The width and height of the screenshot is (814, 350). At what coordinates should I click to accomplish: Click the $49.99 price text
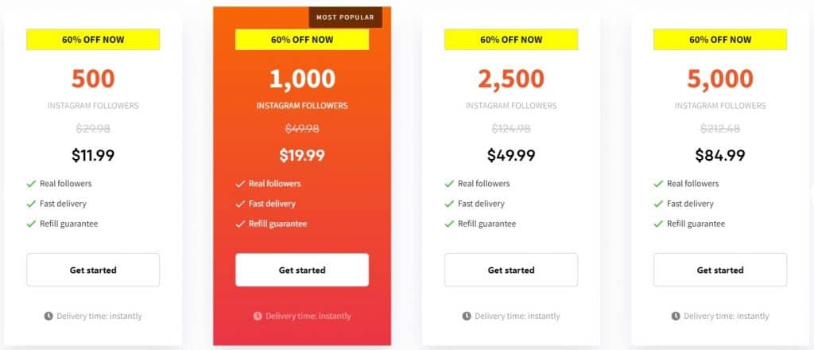point(511,155)
